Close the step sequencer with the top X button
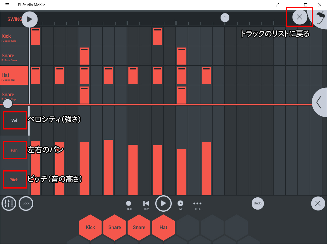The width and height of the screenshot is (327, 244). (x=300, y=17)
